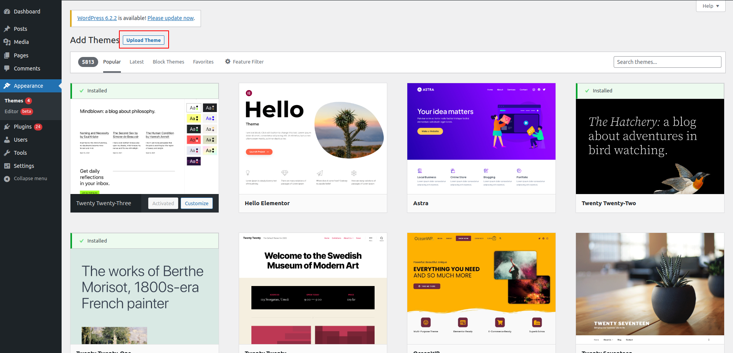Select the Tools icon

pos(8,152)
